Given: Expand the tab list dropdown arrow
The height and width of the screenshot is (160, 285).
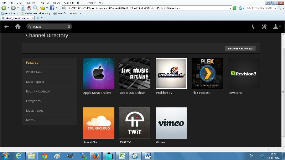Looking at the screenshot, I should [42, 18].
